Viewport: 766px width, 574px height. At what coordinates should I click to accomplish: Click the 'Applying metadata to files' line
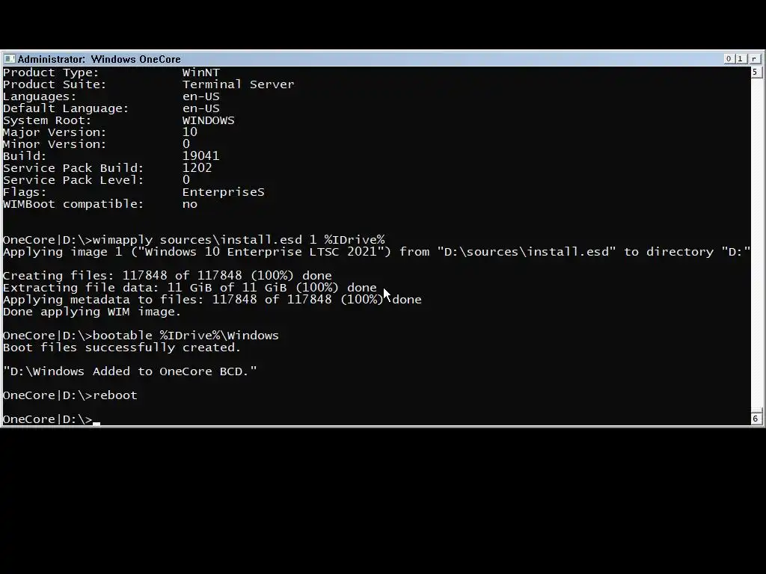212,299
